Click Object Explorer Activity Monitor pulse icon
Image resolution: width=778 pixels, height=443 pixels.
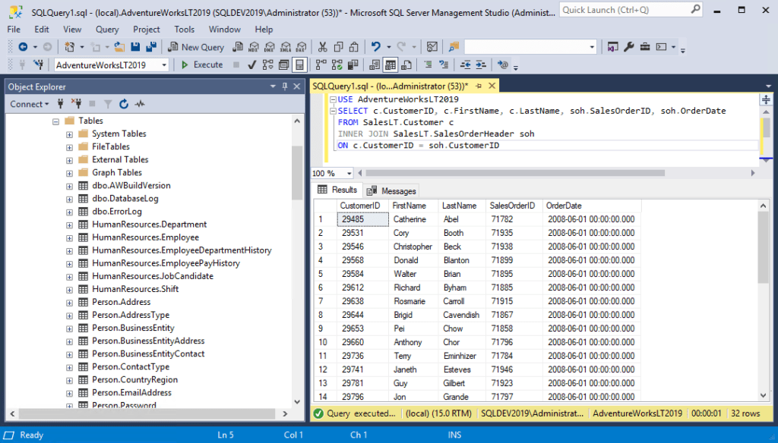point(140,104)
